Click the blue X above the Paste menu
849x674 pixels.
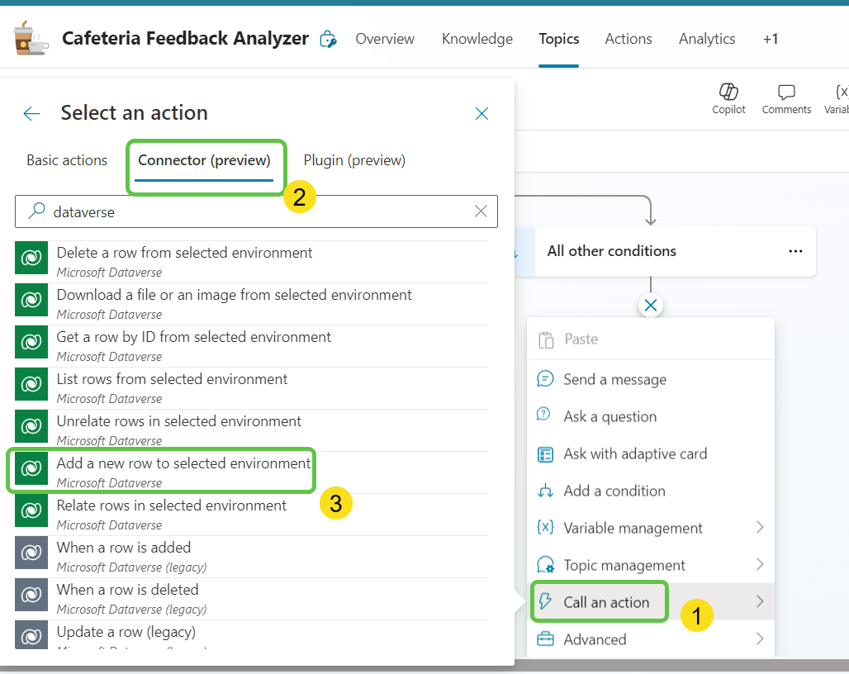click(650, 305)
